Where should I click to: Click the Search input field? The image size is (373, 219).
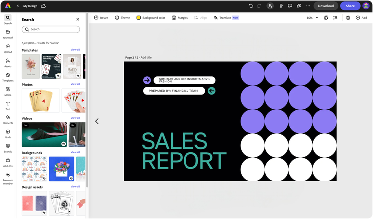[x=51, y=29]
